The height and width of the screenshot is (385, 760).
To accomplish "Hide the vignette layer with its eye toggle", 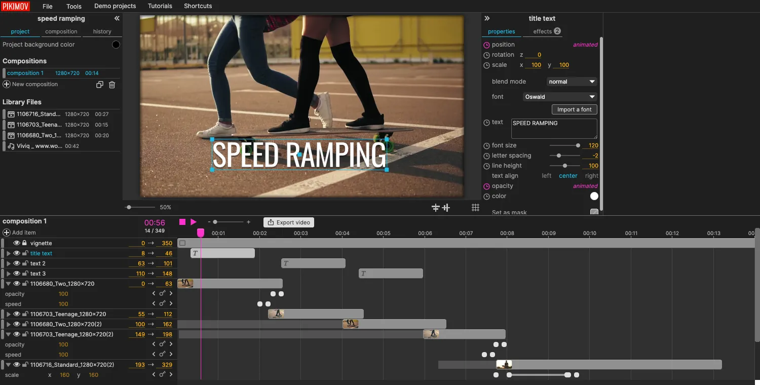I will [x=17, y=243].
